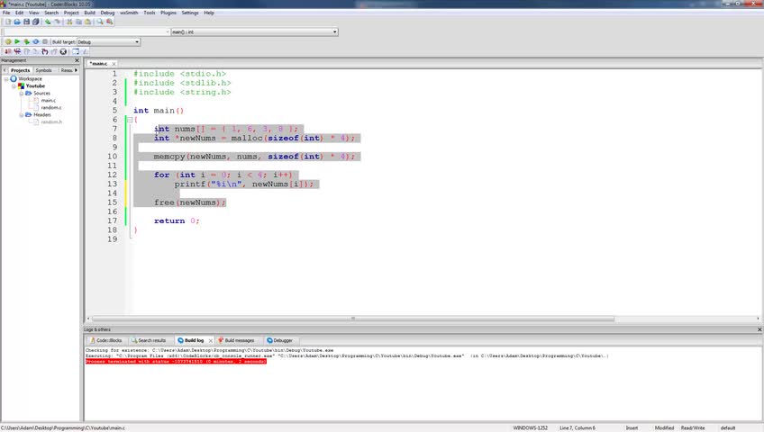Open the View menu
764x432 pixels.
click(x=34, y=13)
